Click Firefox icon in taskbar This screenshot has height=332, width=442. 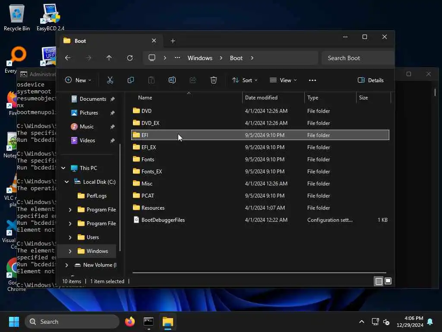click(129, 322)
